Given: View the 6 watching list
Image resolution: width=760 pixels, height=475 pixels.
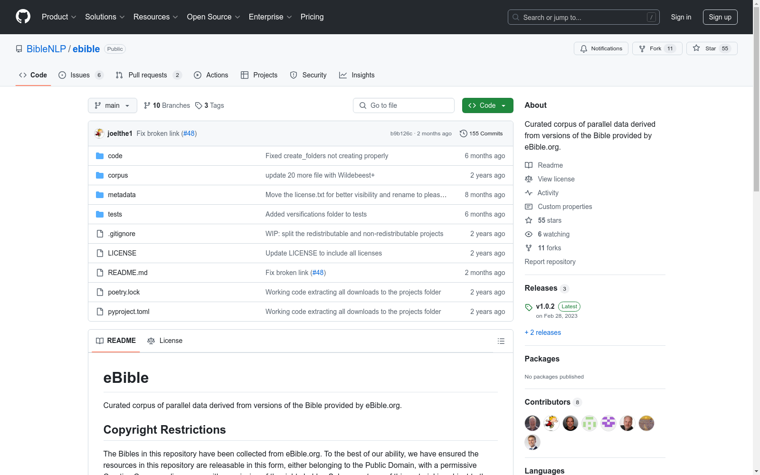Looking at the screenshot, I should [547, 234].
